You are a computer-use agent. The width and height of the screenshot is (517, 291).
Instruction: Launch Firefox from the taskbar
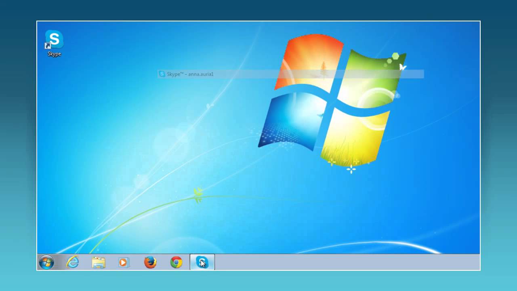tap(150, 263)
